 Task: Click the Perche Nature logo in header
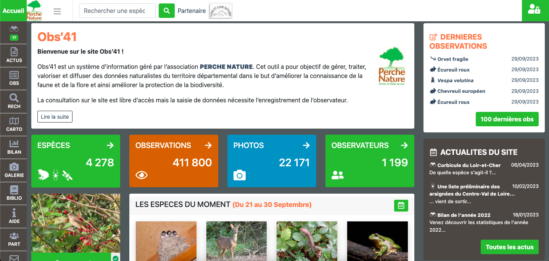pyautogui.click(x=34, y=11)
